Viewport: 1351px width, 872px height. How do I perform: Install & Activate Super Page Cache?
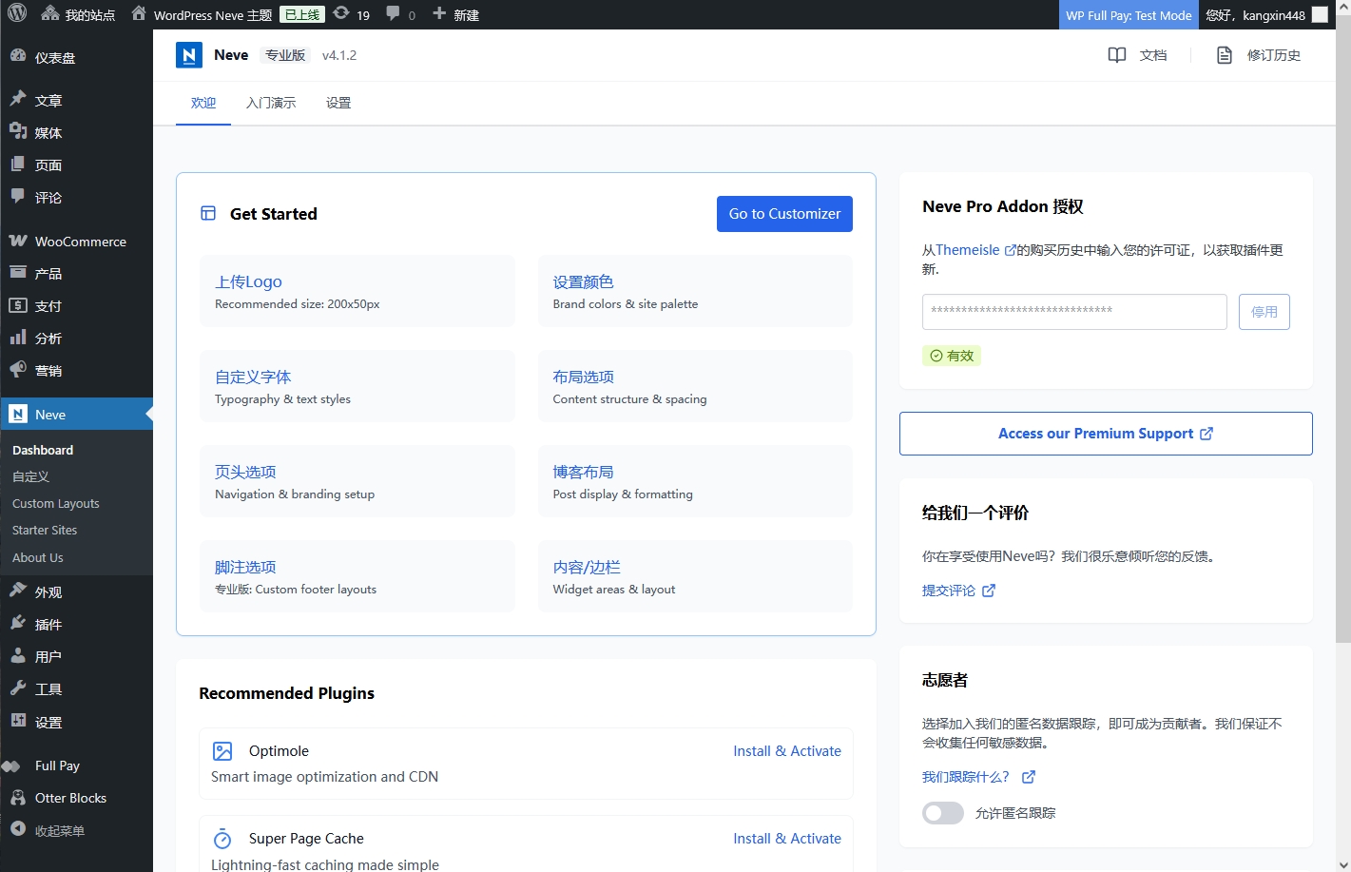787,839
